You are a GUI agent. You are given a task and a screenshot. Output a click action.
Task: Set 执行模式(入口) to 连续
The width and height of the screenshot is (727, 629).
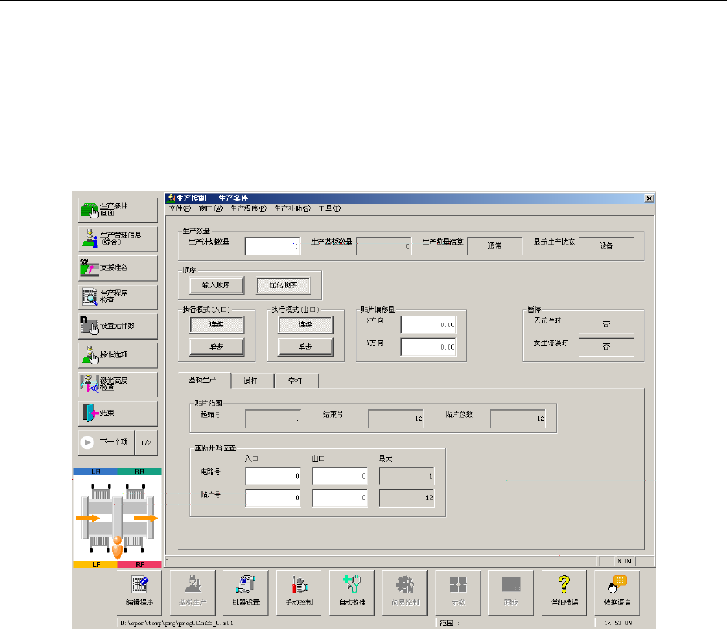pos(216,324)
